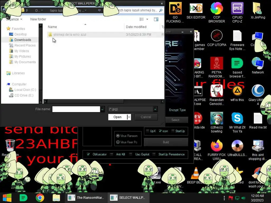Image resolution: width=271 pixels, height=203 pixels.
Task: Click the horizontal scrollbar in file list
Action: pos(85,101)
